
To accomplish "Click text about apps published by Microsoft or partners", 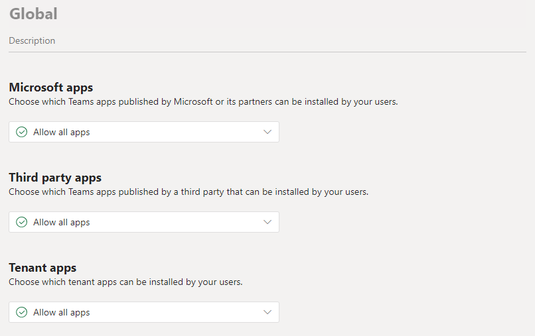I will click(203, 102).
